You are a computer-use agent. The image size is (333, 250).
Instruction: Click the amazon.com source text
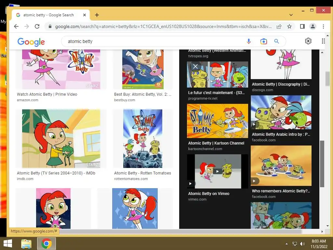click(x=28, y=100)
